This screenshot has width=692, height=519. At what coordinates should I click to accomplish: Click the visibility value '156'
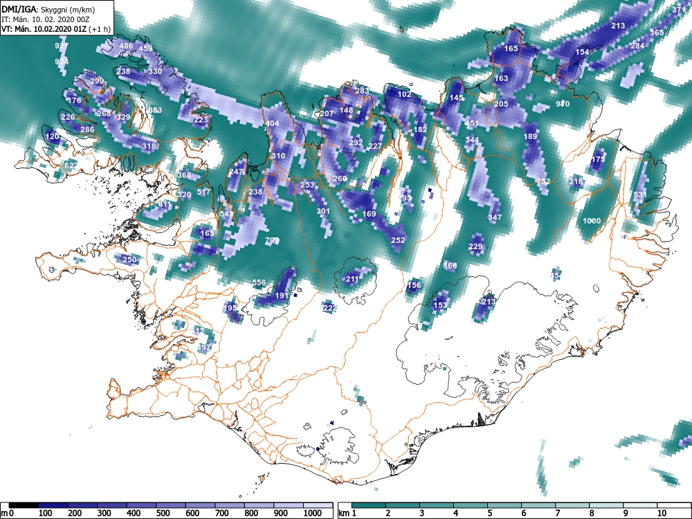[x=414, y=285]
